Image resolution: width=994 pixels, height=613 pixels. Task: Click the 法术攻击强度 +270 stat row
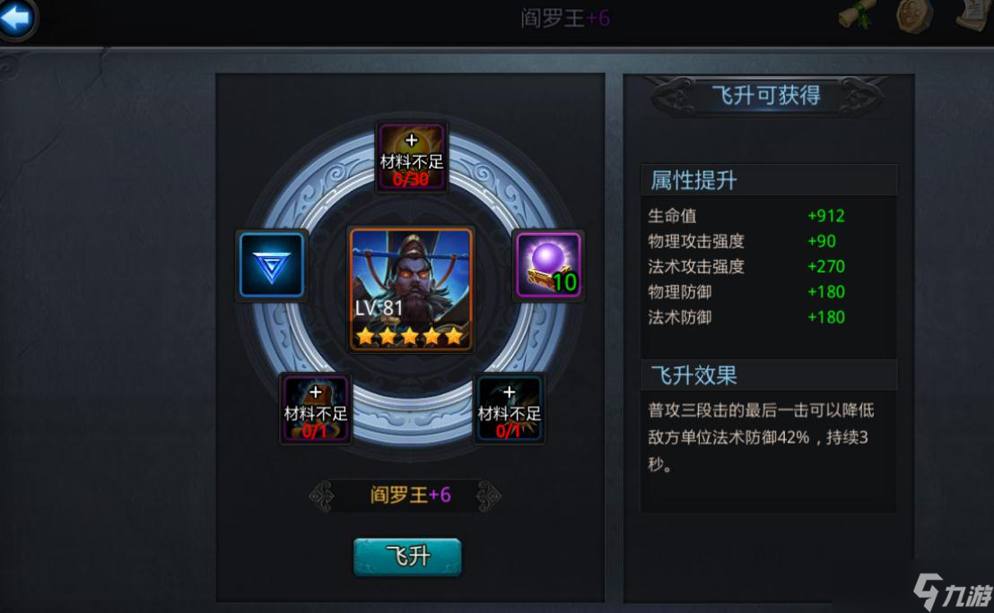[746, 266]
